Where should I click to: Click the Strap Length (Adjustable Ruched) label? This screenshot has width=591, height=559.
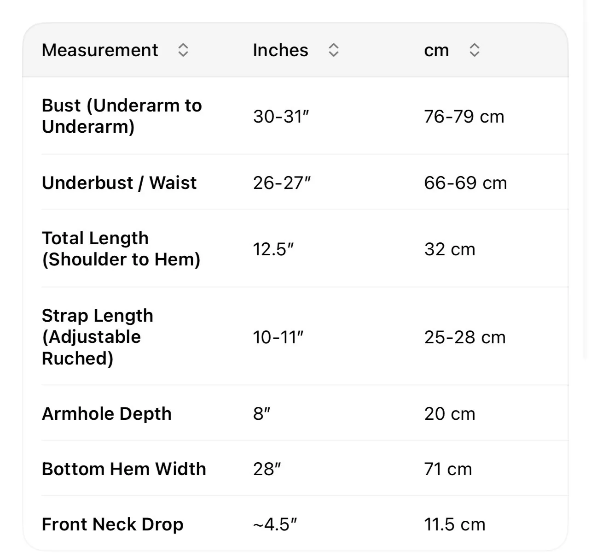(x=98, y=337)
